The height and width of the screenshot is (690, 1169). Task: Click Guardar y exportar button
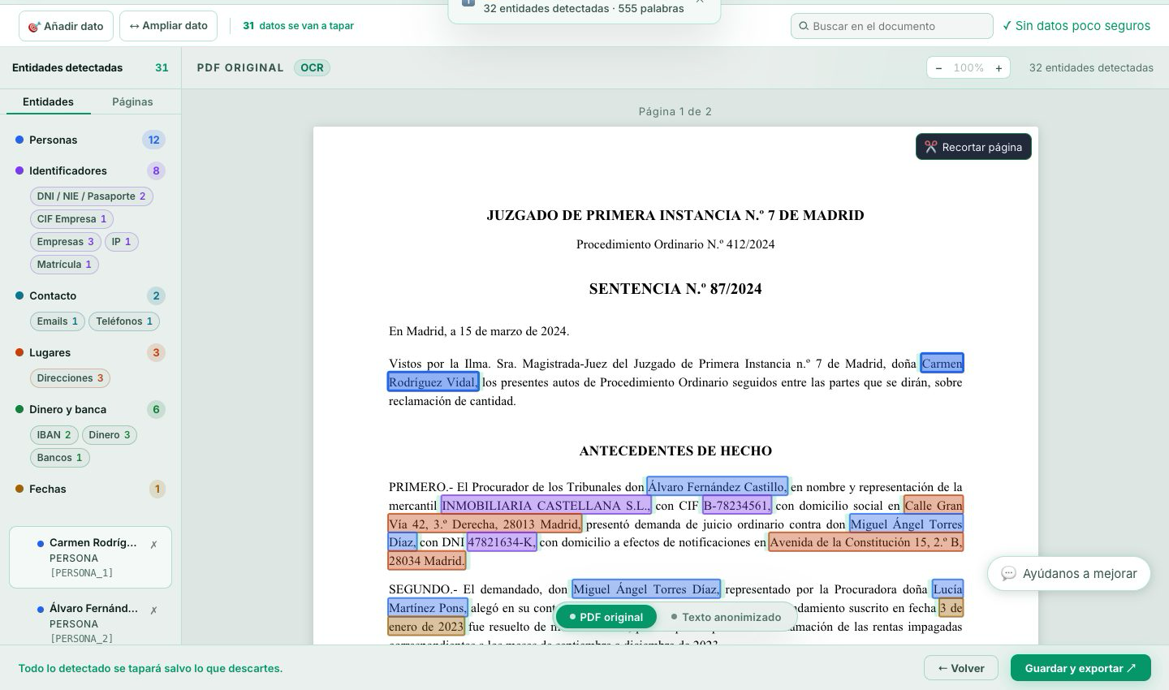point(1081,668)
